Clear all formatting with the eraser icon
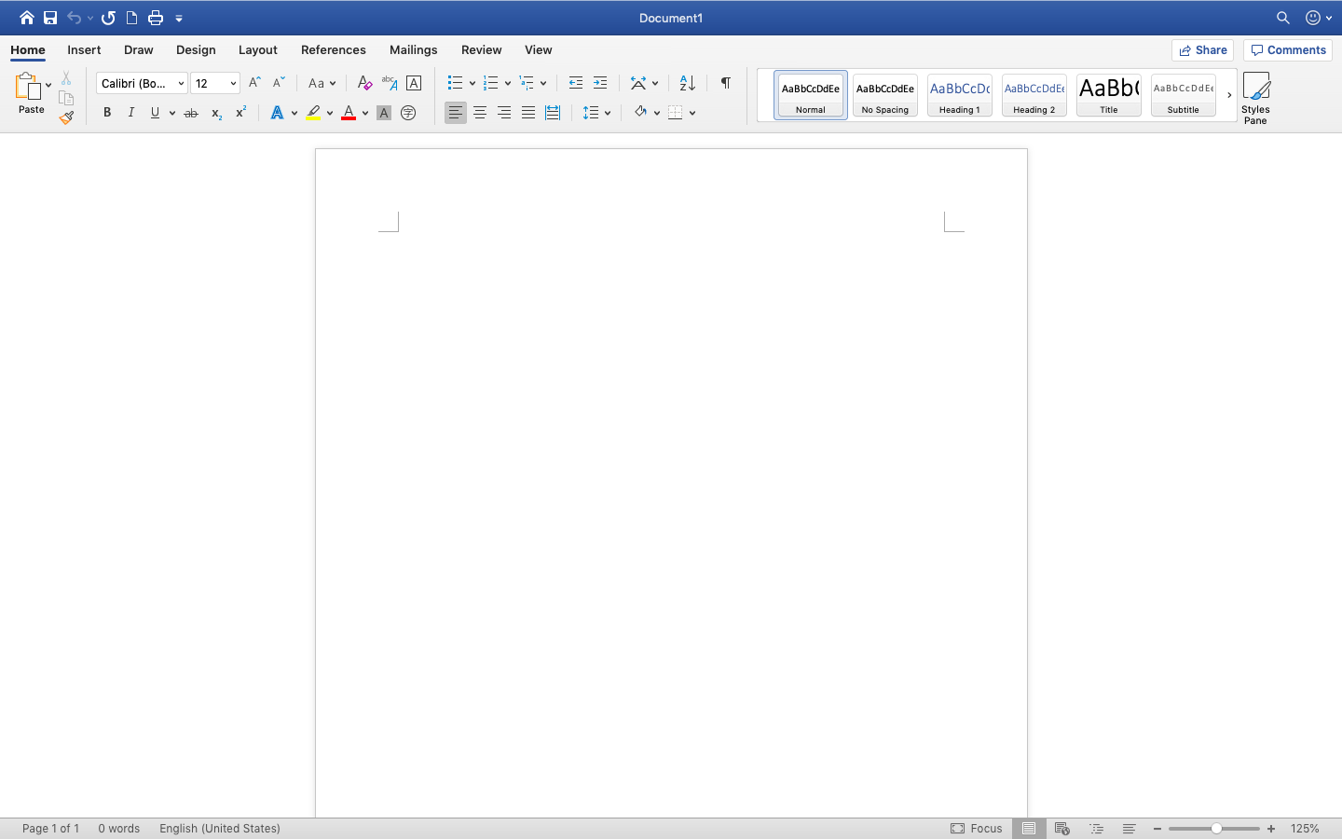Image resolution: width=1342 pixels, height=839 pixels. pos(364,83)
